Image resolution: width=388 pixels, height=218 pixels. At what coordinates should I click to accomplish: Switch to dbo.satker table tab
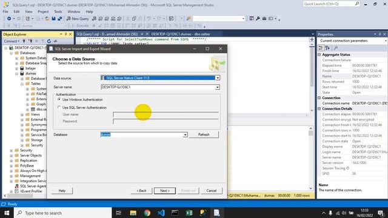point(181,34)
